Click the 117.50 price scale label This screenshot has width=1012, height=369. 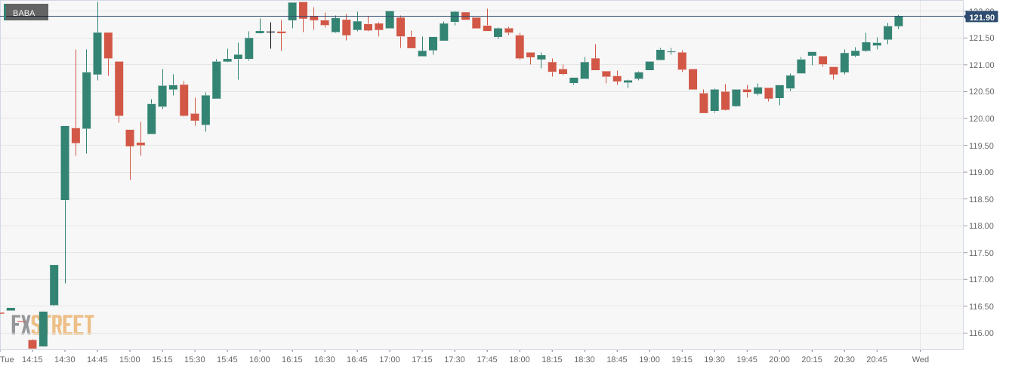pos(981,253)
